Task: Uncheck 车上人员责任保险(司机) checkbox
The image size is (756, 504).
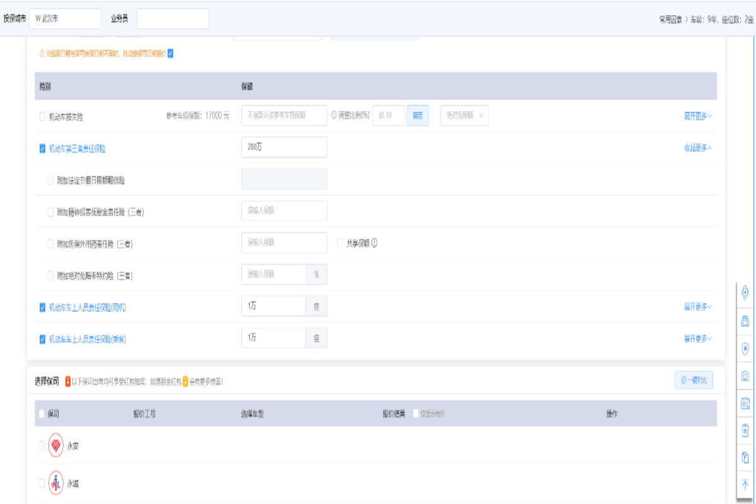Action: [42, 307]
